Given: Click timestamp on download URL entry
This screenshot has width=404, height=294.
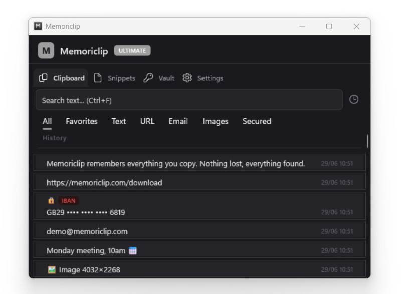Looking at the screenshot, I should (x=337, y=182).
